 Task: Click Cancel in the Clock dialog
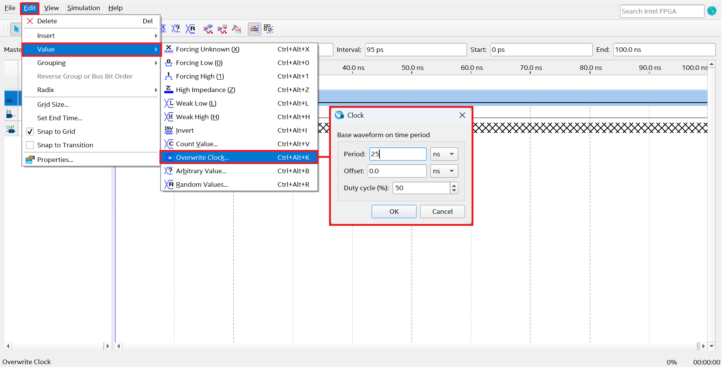(x=442, y=212)
